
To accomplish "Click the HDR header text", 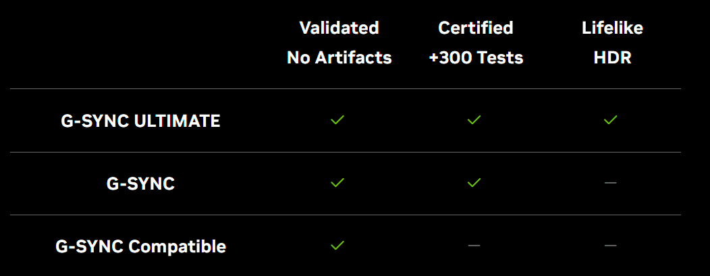I will coord(612,58).
